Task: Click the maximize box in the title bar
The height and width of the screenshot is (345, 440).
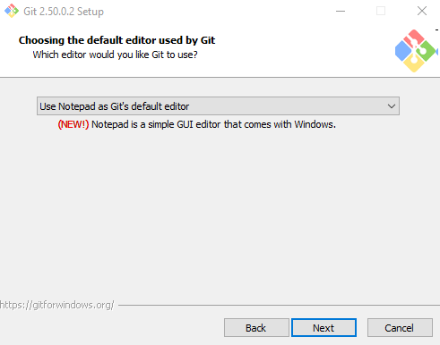Action: pos(381,11)
